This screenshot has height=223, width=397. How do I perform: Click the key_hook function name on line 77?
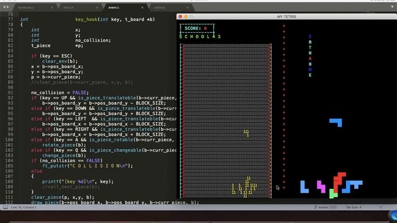tap(86, 19)
